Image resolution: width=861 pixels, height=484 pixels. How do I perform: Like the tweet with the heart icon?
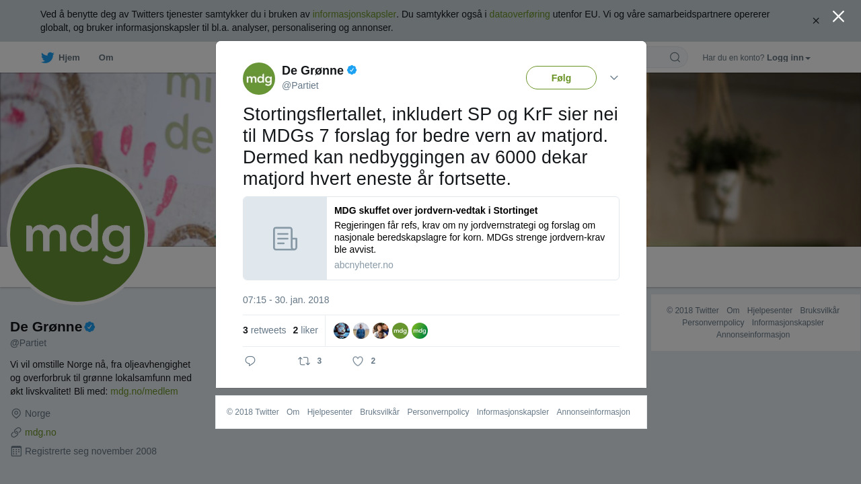tap(358, 361)
